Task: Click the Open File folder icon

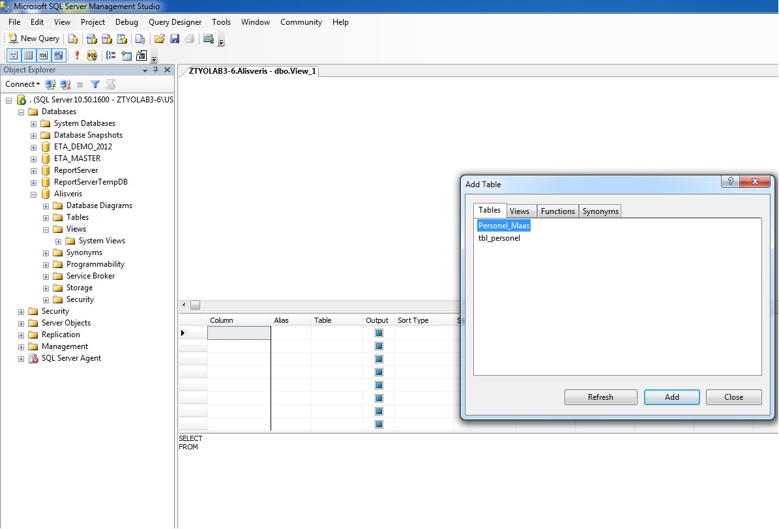Action: (159, 38)
